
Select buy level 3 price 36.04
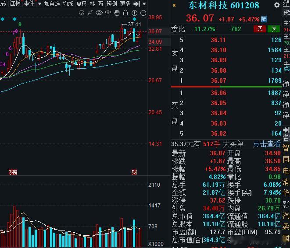pyautogui.click(x=218, y=113)
